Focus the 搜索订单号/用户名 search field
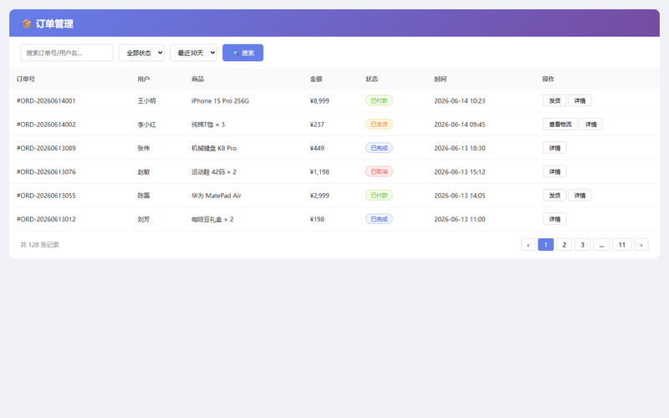 (67, 53)
